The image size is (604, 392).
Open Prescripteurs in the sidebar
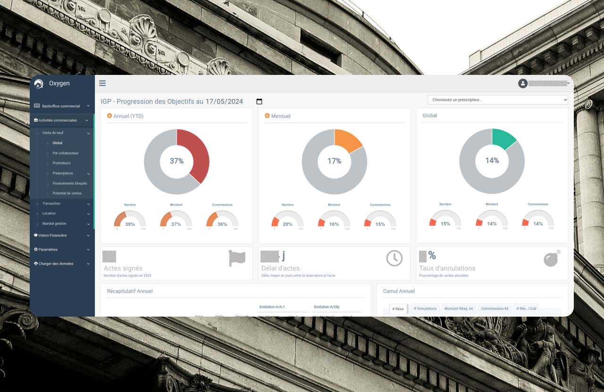pos(63,173)
